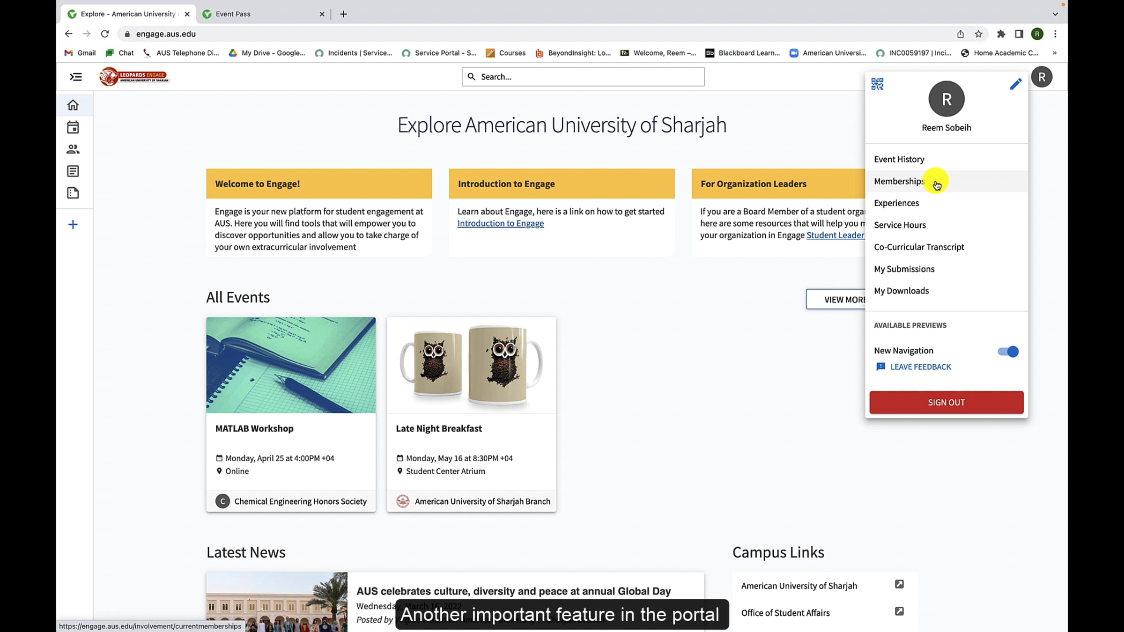Image resolution: width=1124 pixels, height=632 pixels.
Task: Click the LEAVE FEEDBACK link
Action: click(914, 367)
